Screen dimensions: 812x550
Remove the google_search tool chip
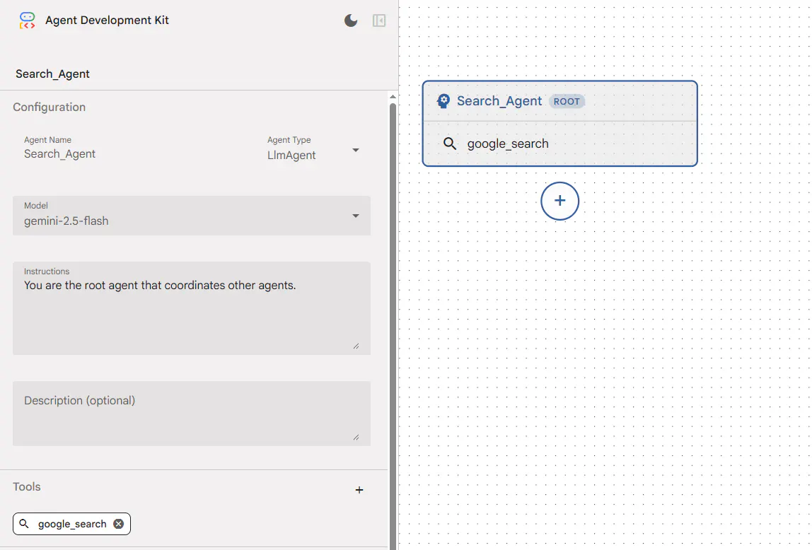[119, 524]
